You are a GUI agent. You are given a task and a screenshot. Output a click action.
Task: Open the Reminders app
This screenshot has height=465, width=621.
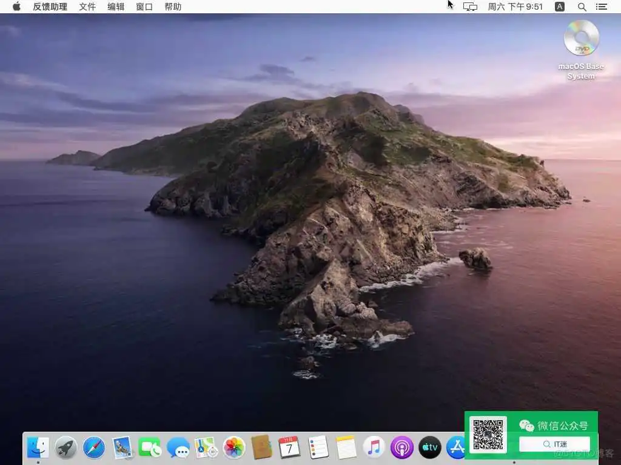[317, 448]
